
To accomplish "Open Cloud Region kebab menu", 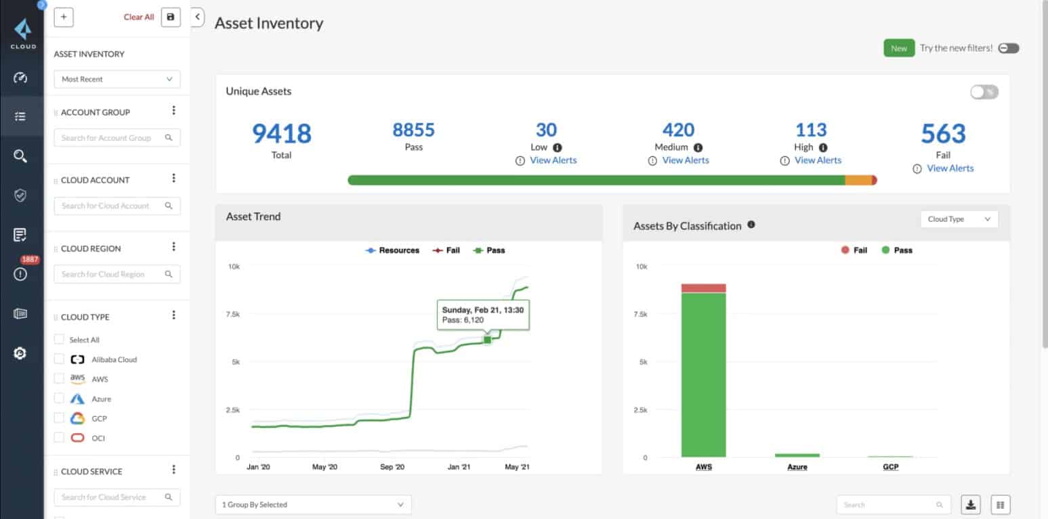I will (x=173, y=247).
